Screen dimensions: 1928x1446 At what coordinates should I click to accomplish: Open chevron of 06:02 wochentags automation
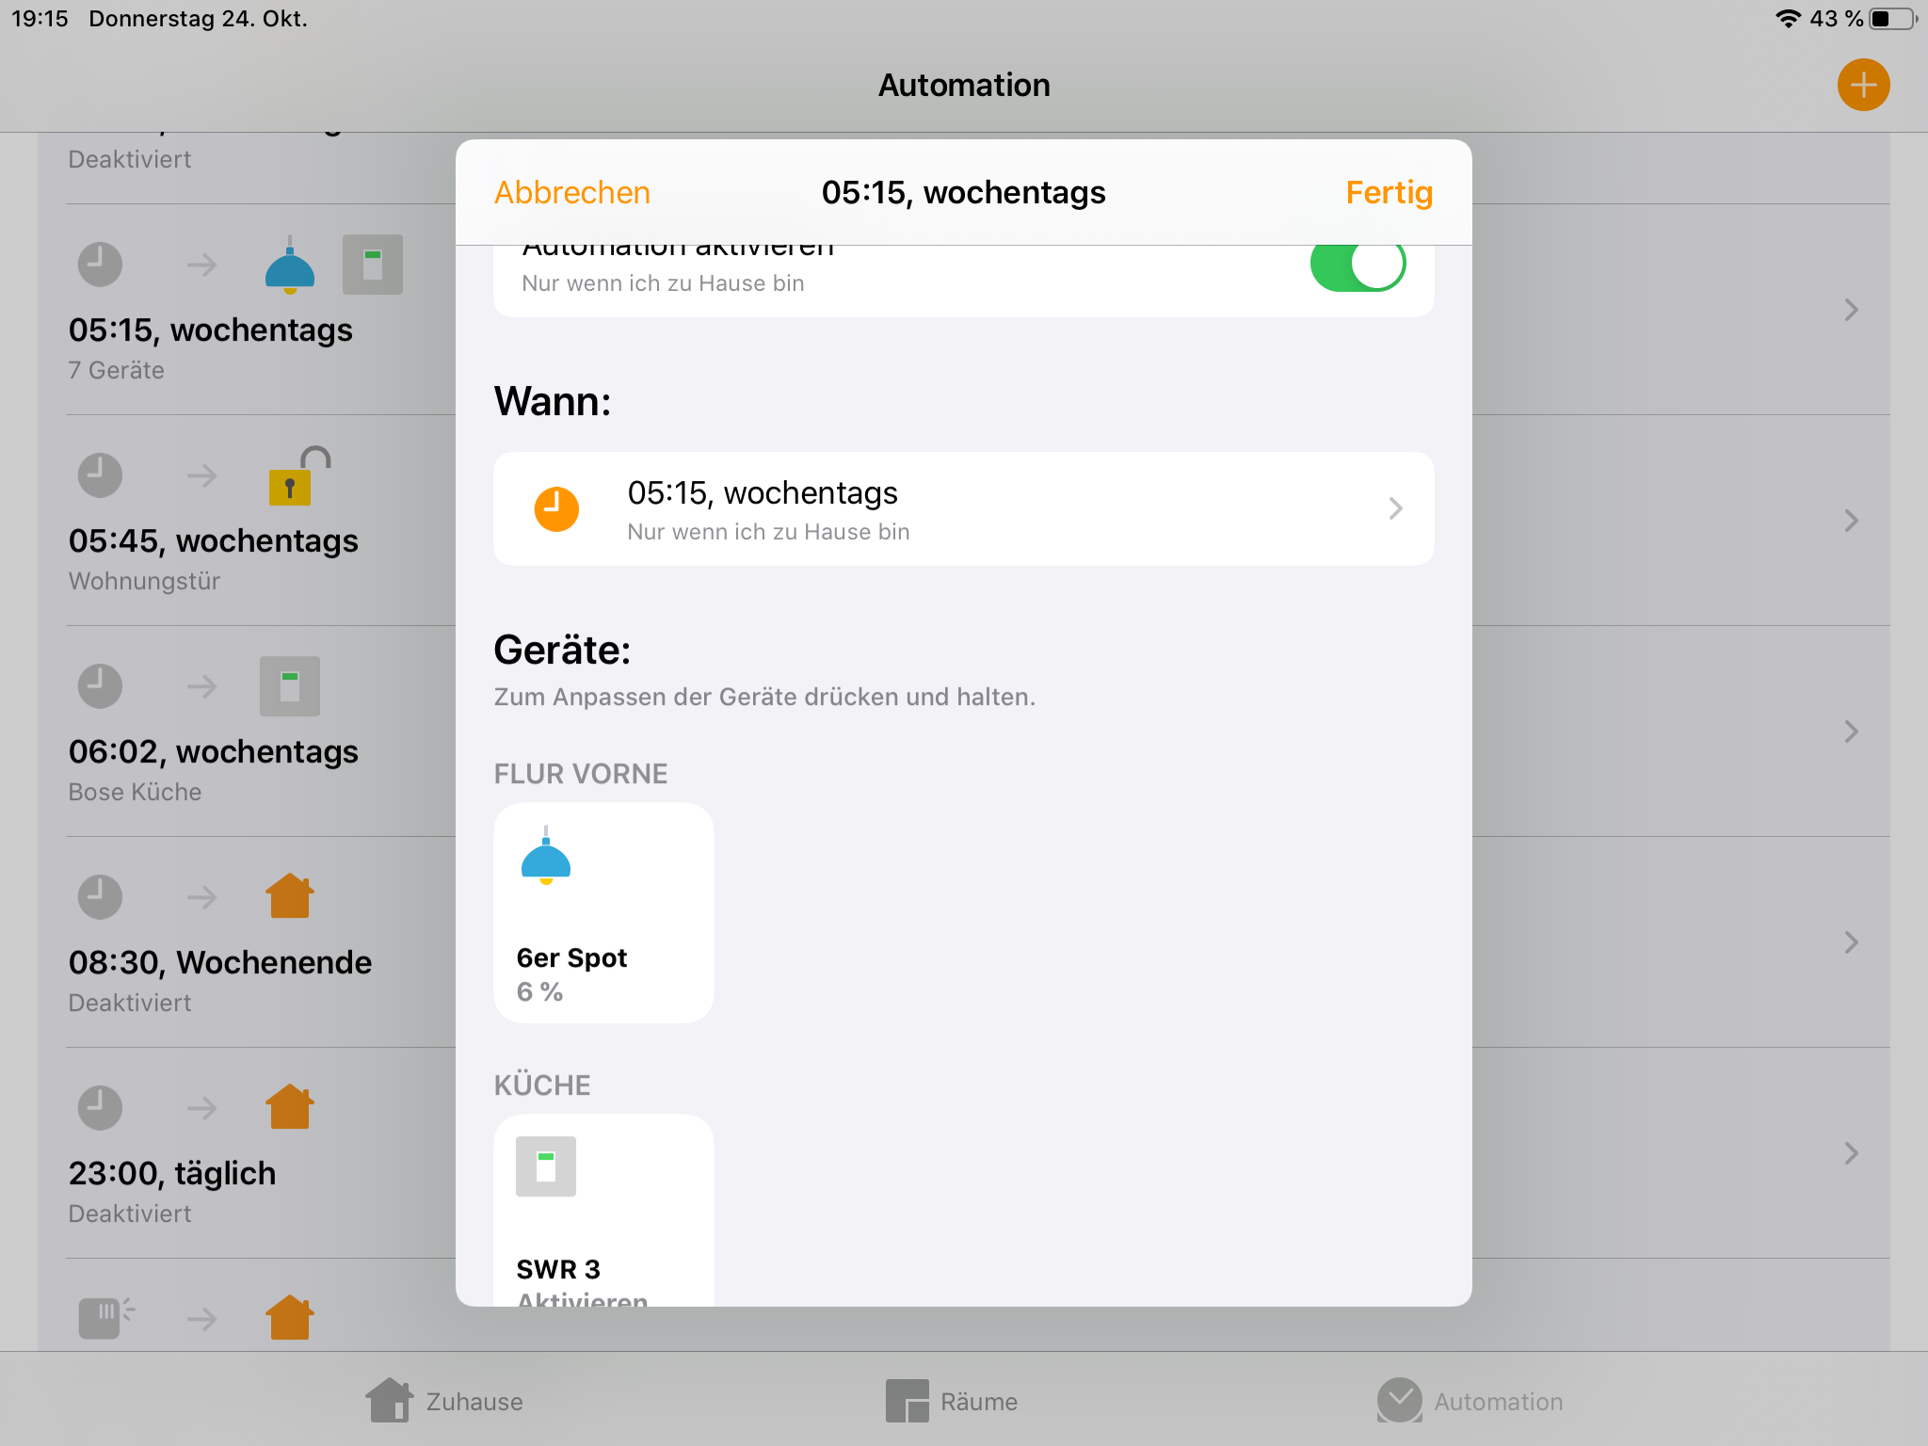pyautogui.click(x=1851, y=731)
